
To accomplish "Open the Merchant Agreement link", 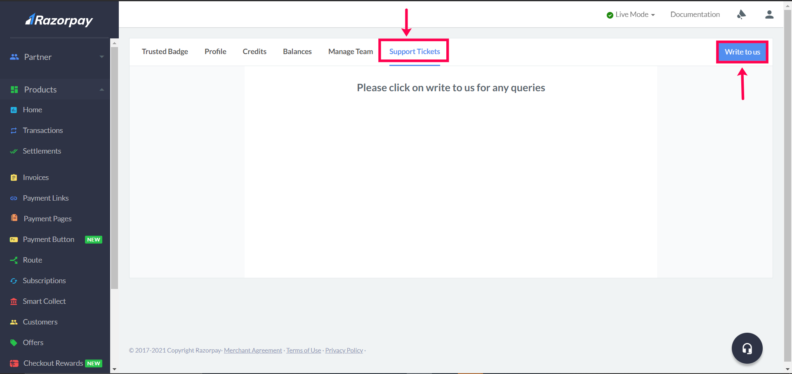I will tap(253, 350).
